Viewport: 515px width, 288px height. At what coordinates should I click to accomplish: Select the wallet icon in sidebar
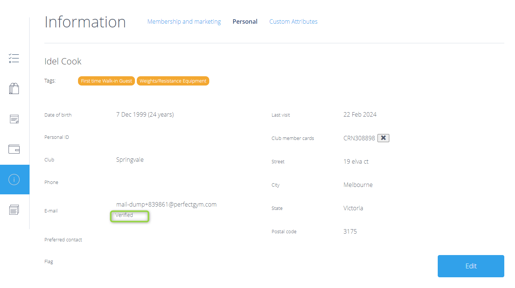tap(14, 149)
